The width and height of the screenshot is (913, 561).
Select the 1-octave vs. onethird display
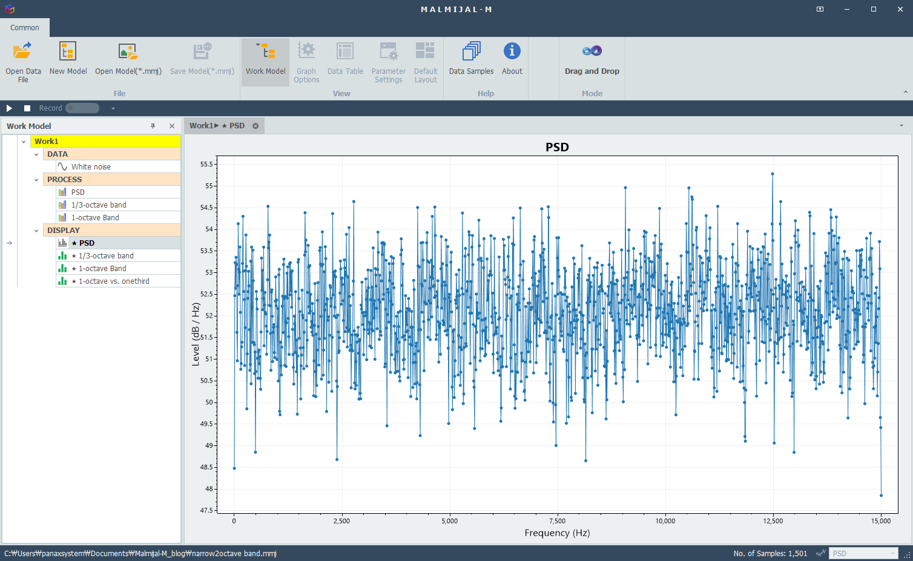(118, 281)
